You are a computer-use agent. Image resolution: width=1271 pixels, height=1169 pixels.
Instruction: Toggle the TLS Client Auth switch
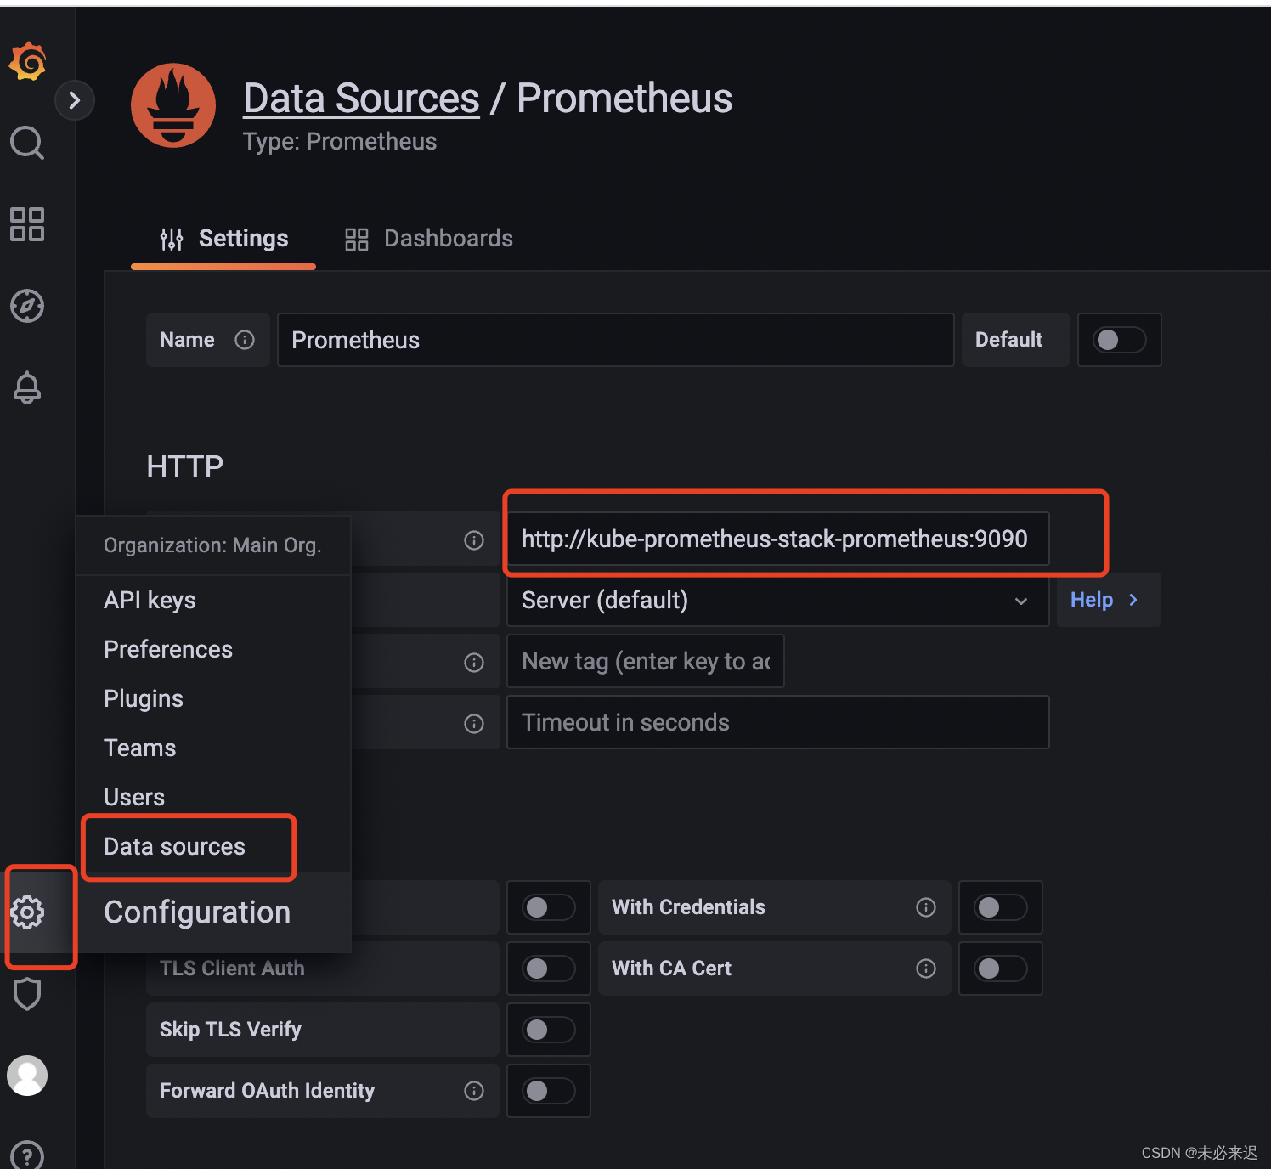pos(549,969)
